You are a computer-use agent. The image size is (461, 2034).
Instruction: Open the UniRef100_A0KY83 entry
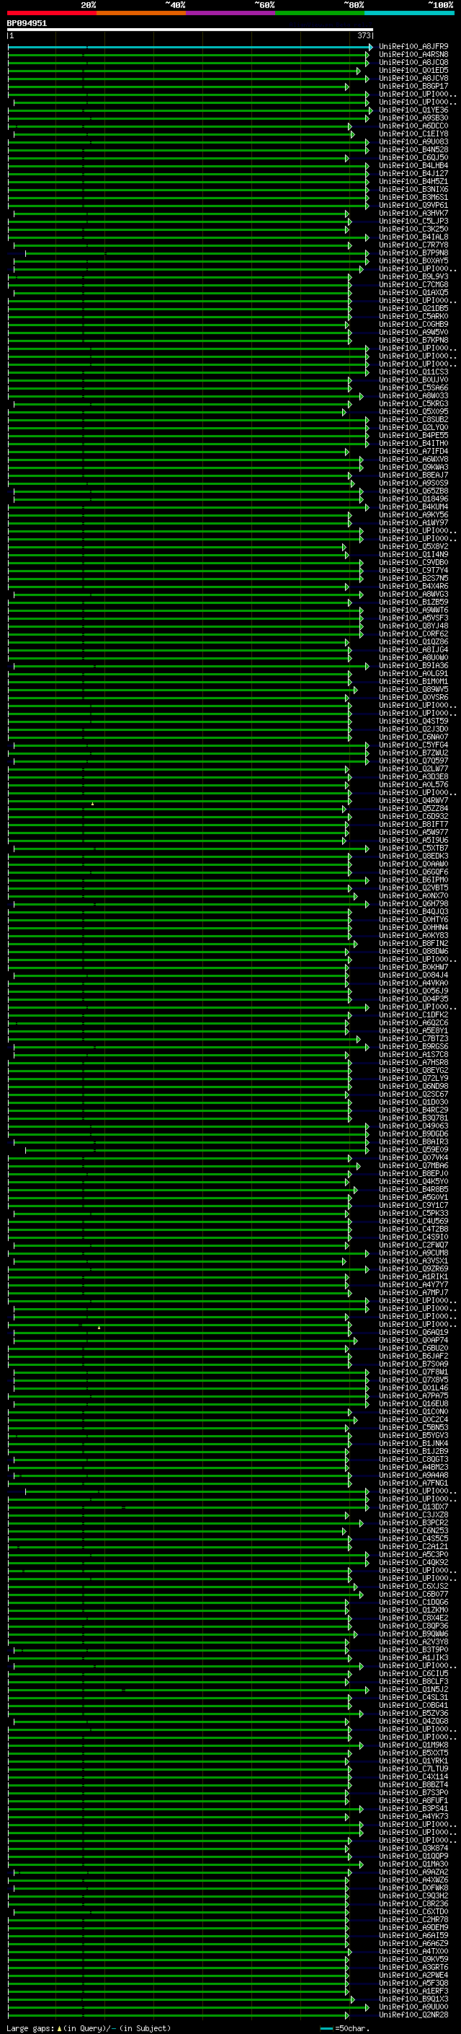click(x=413, y=936)
